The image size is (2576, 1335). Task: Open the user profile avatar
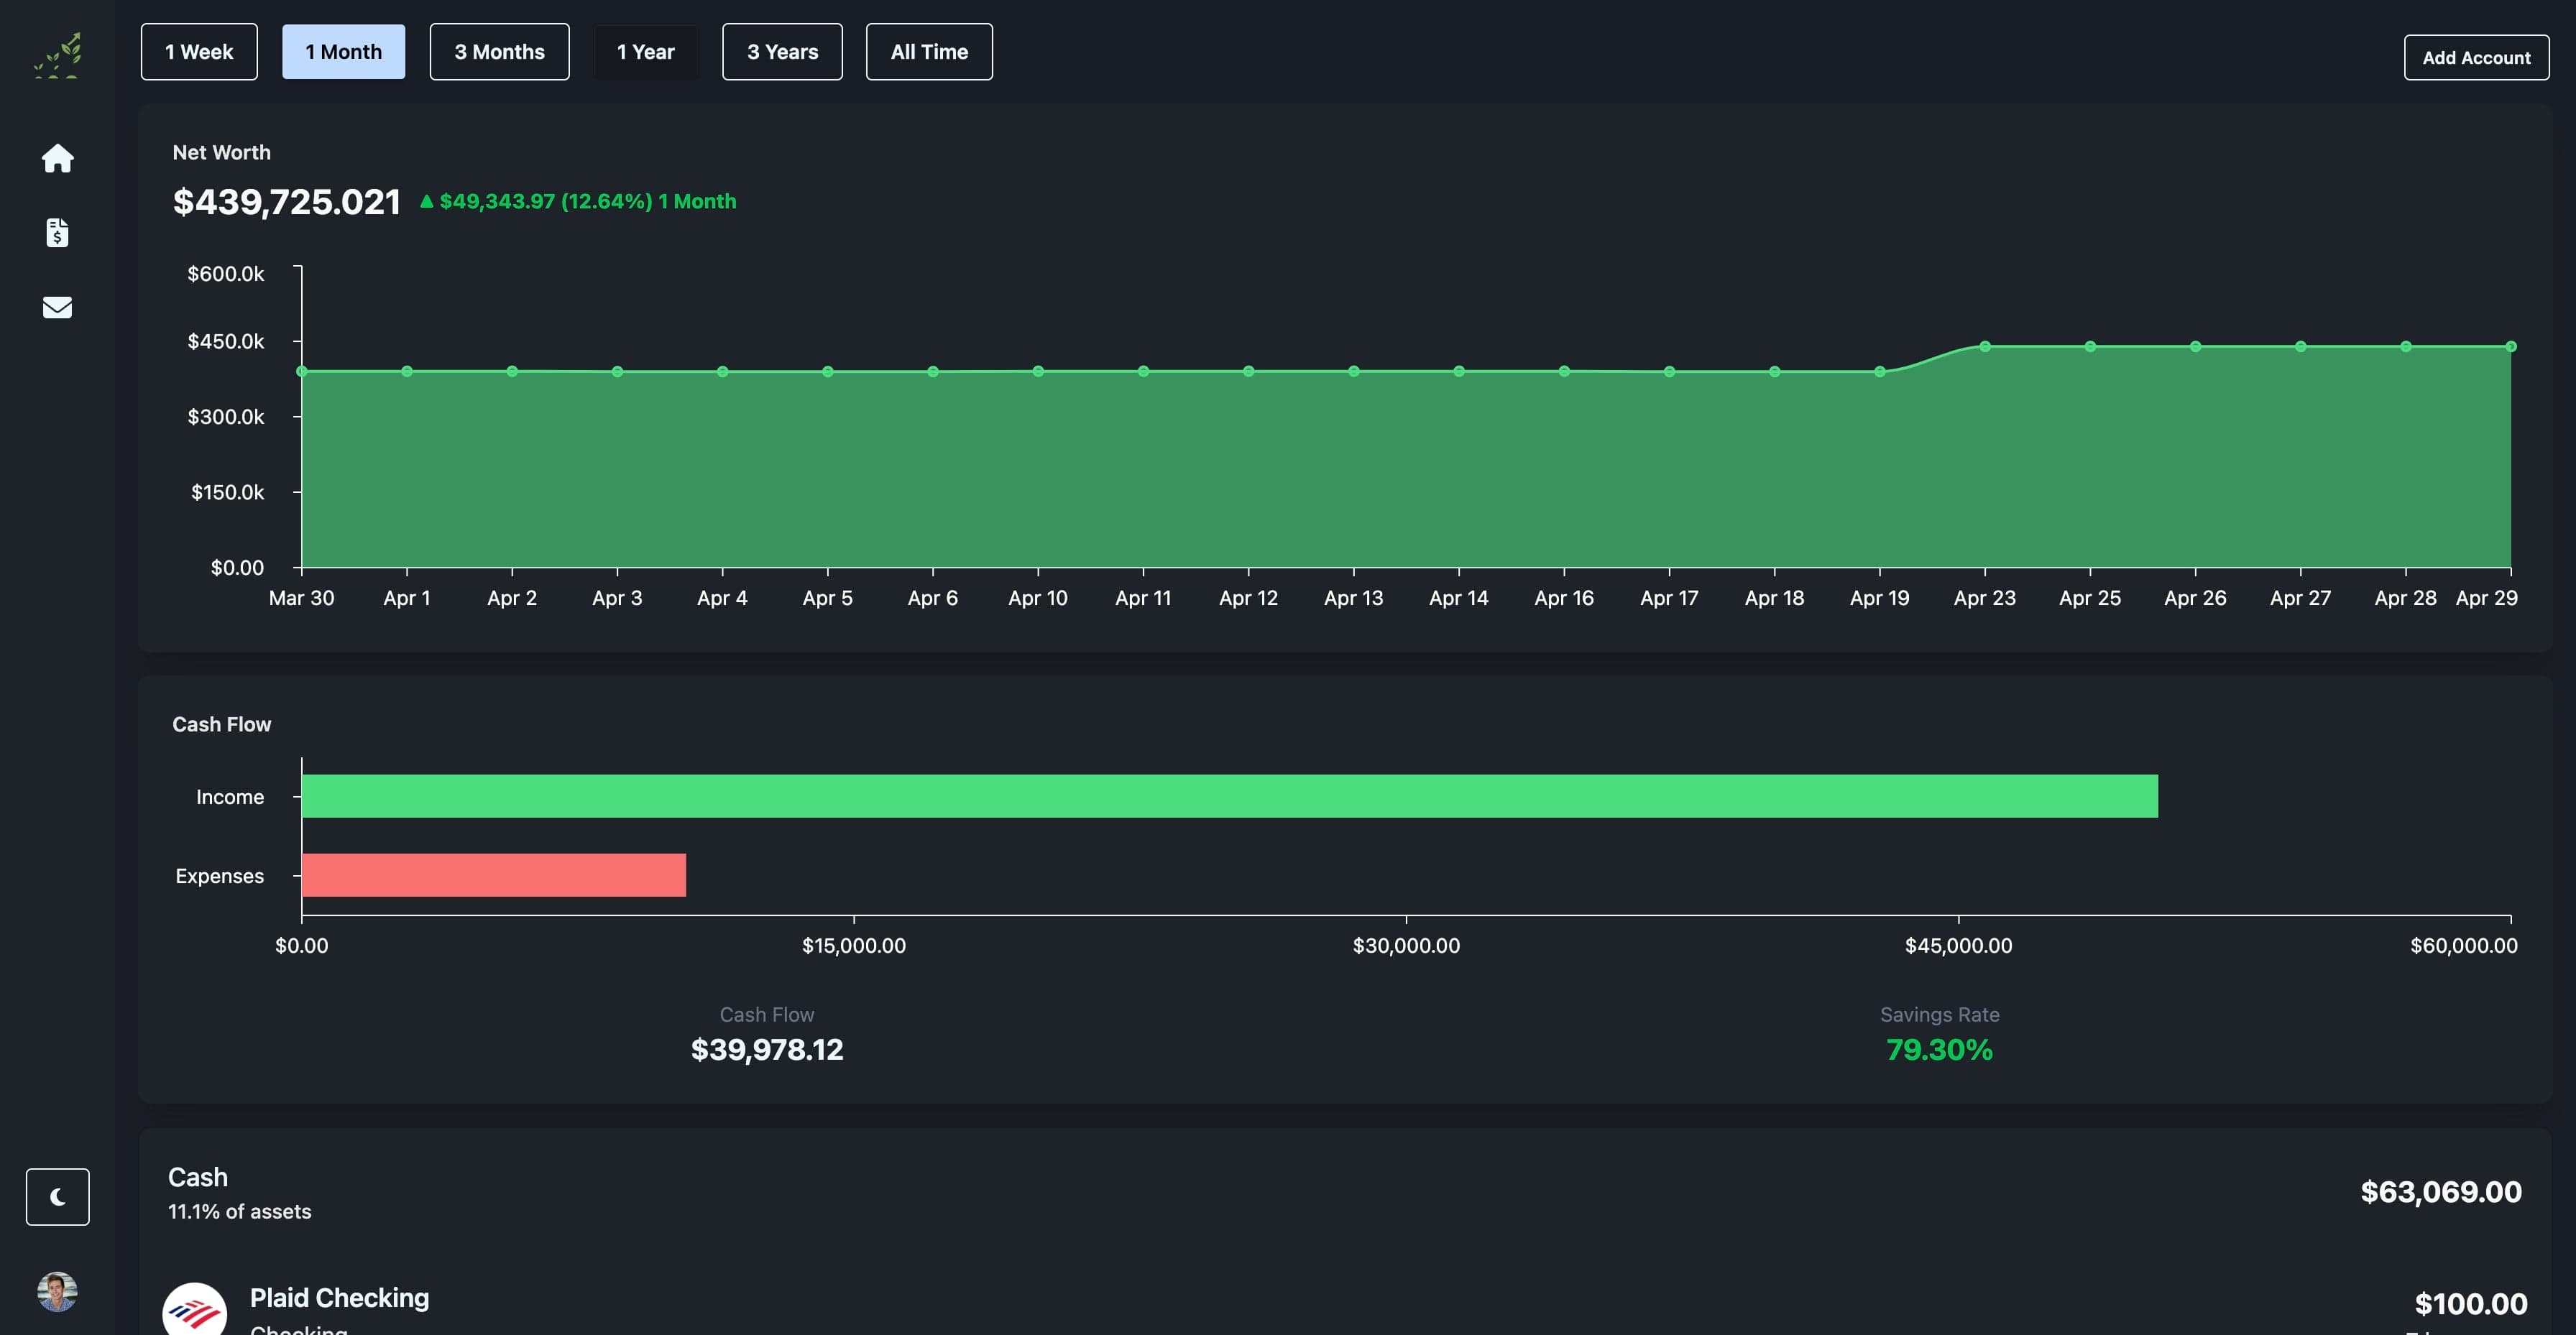click(x=57, y=1291)
